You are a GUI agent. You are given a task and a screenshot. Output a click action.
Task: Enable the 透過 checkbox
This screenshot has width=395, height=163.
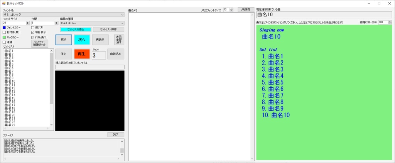click(4, 42)
